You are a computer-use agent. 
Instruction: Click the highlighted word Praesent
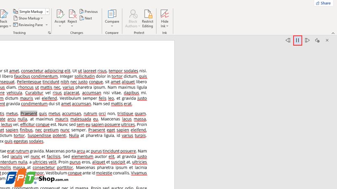click(29, 113)
